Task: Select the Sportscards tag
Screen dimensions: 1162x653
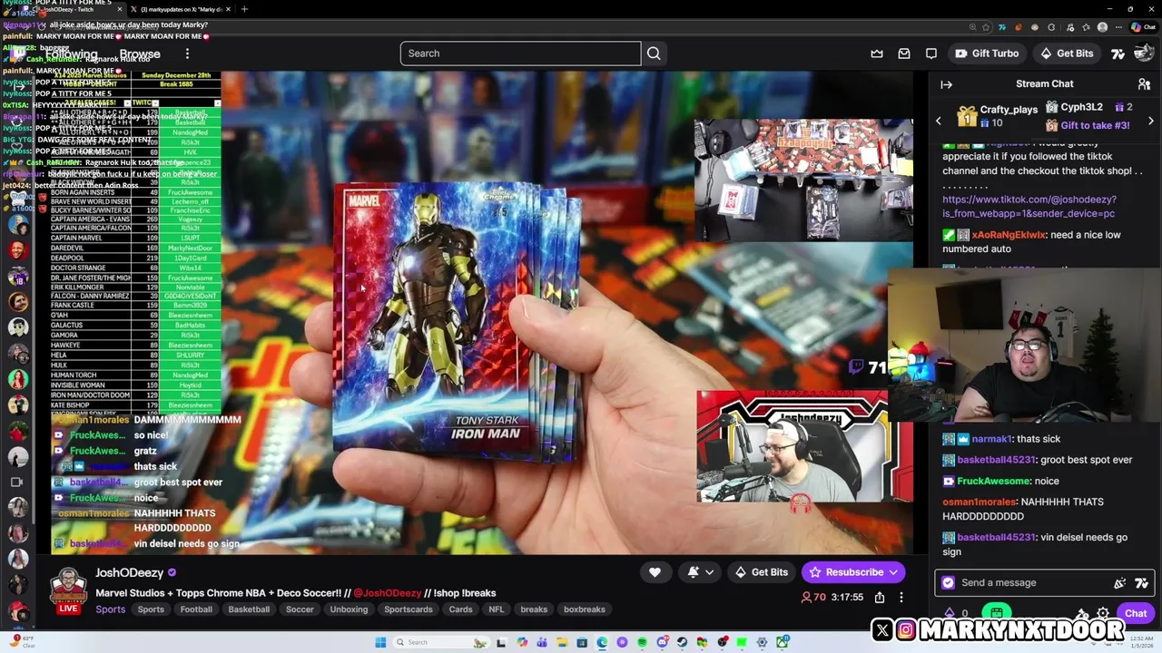Action: point(409,609)
